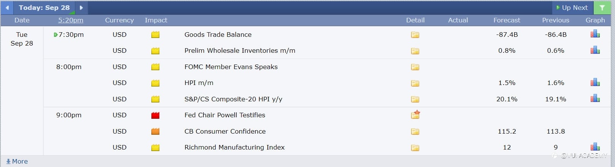Open detail folder for Fed Chair Powell Testifies
Viewport: 615px width, 167px height.
click(x=415, y=115)
